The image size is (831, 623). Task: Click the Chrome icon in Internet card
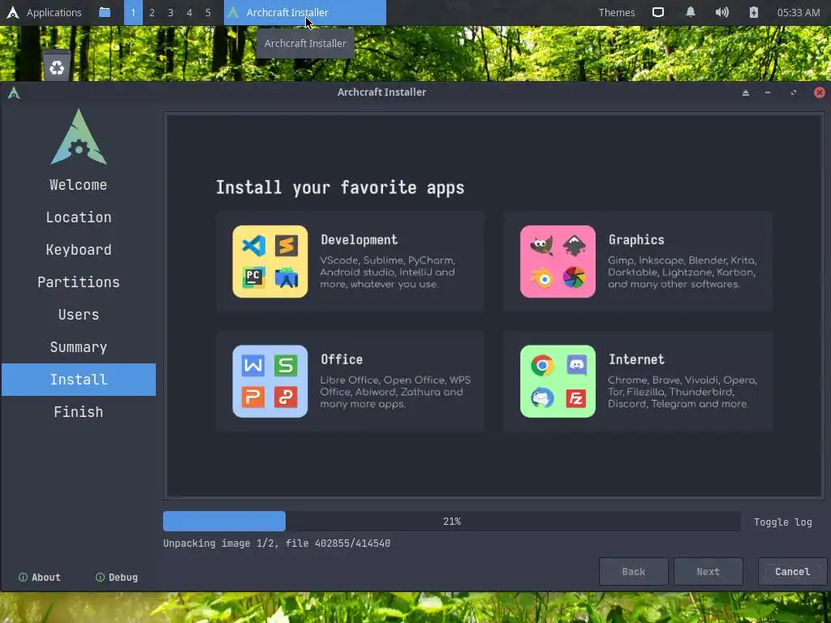click(x=541, y=366)
